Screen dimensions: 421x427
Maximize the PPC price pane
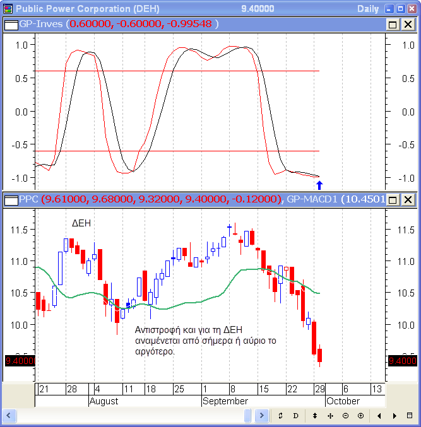click(x=393, y=200)
